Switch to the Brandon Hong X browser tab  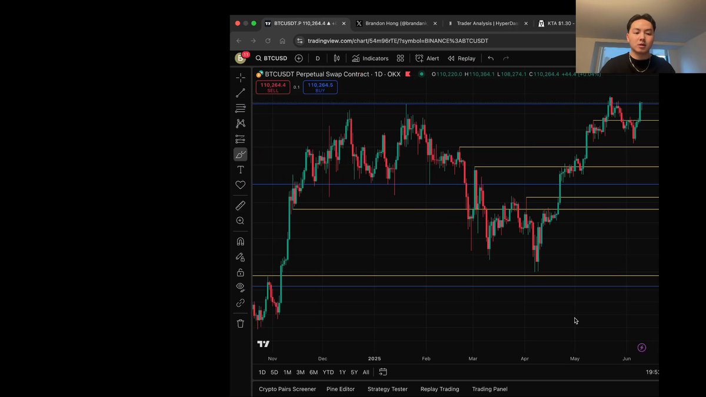click(397, 24)
